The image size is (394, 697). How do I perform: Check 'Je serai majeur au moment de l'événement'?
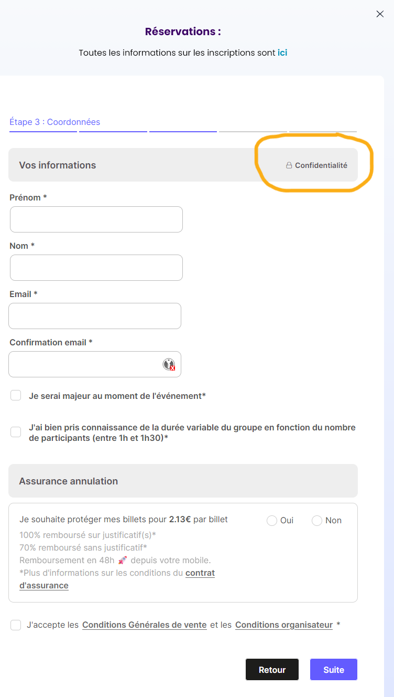(x=15, y=395)
